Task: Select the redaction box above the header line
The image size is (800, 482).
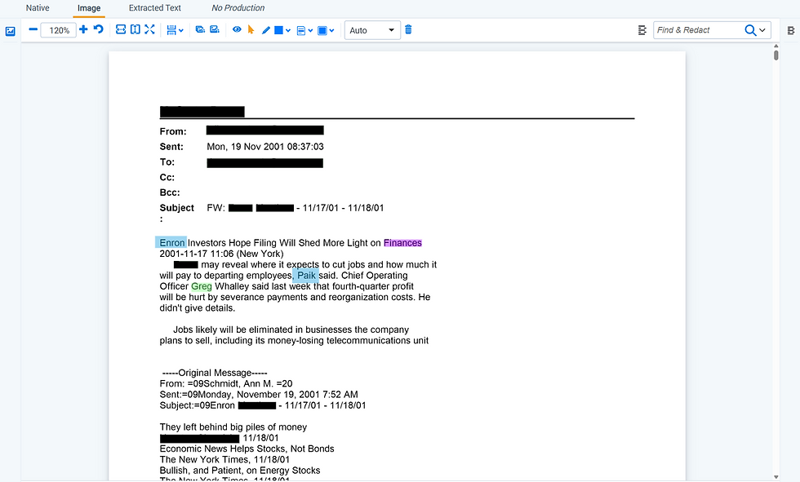Action: tap(202, 112)
